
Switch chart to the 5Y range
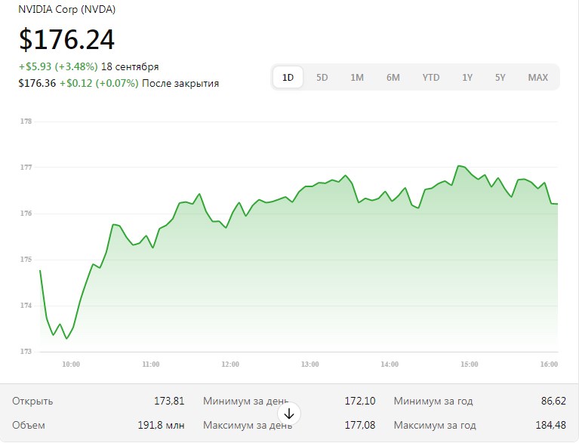coord(500,78)
